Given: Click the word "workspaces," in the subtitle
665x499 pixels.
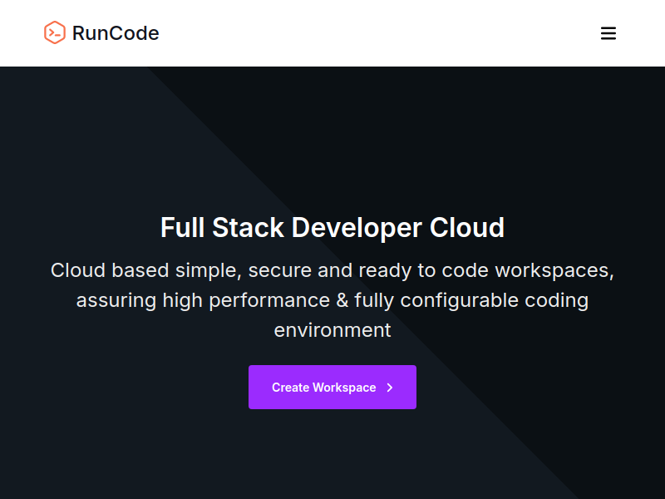Looking at the screenshot, I should (x=554, y=272).
